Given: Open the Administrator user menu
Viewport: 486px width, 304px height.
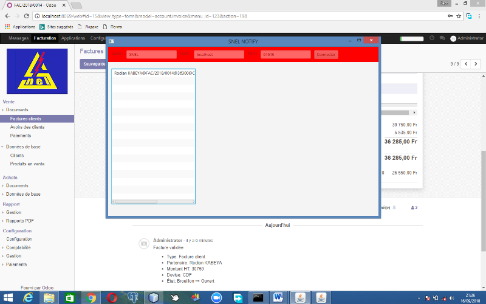Looking at the screenshot, I should point(467,38).
